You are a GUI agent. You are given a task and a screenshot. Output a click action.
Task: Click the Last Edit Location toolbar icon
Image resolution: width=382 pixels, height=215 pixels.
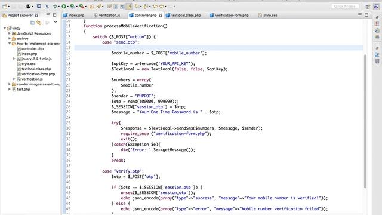[155, 7]
